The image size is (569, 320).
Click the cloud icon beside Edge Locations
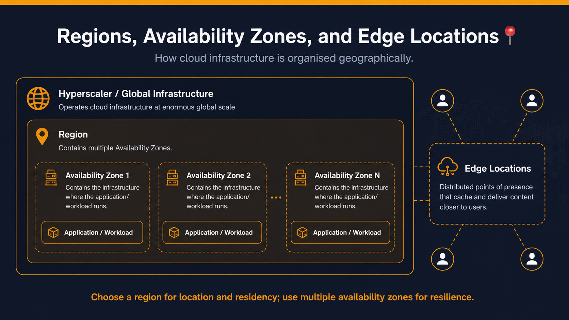[x=448, y=167]
